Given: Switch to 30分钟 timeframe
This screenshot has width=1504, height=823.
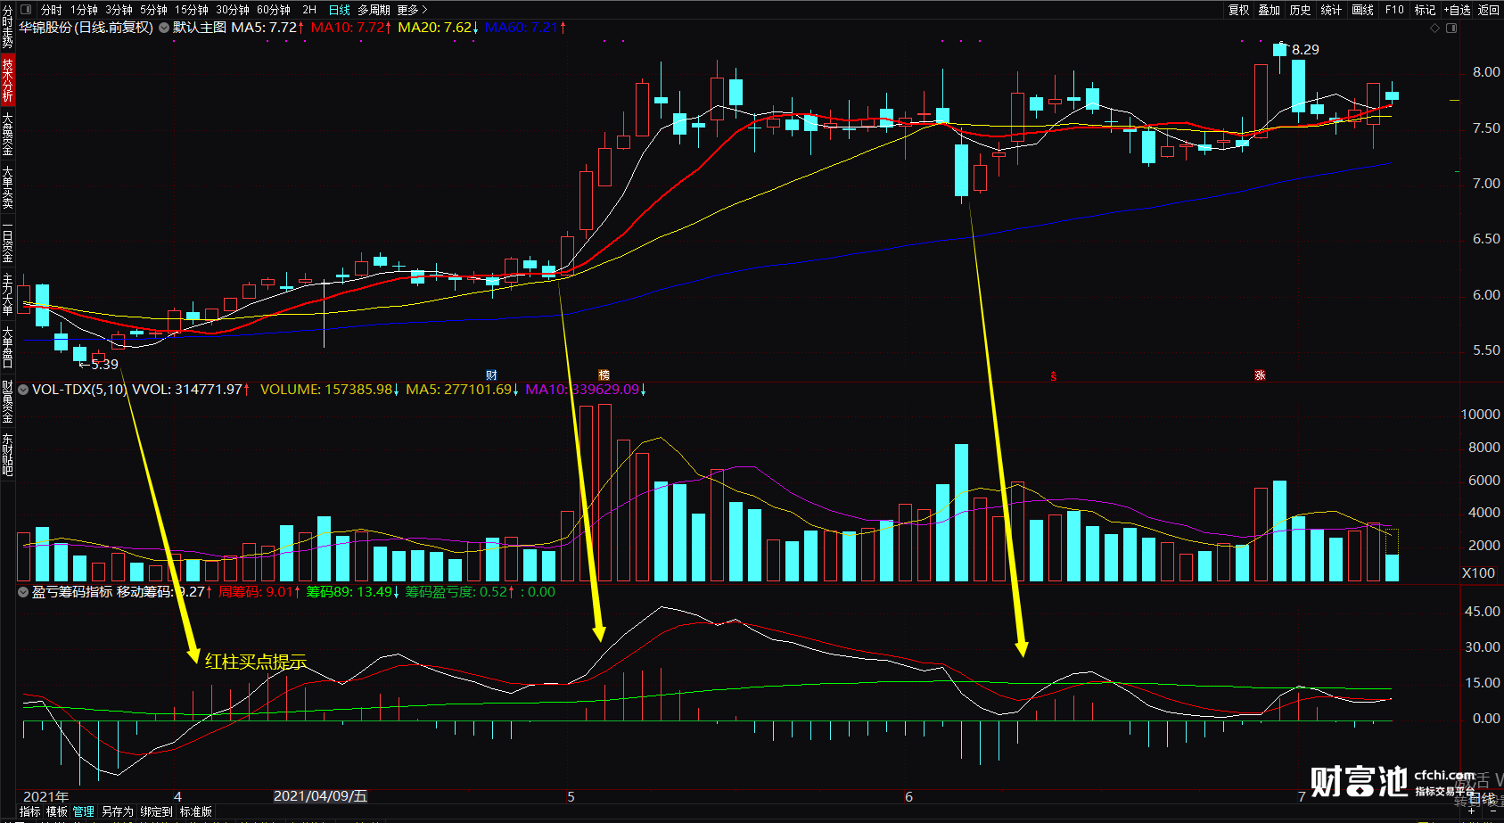Looking at the screenshot, I should click(x=233, y=10).
